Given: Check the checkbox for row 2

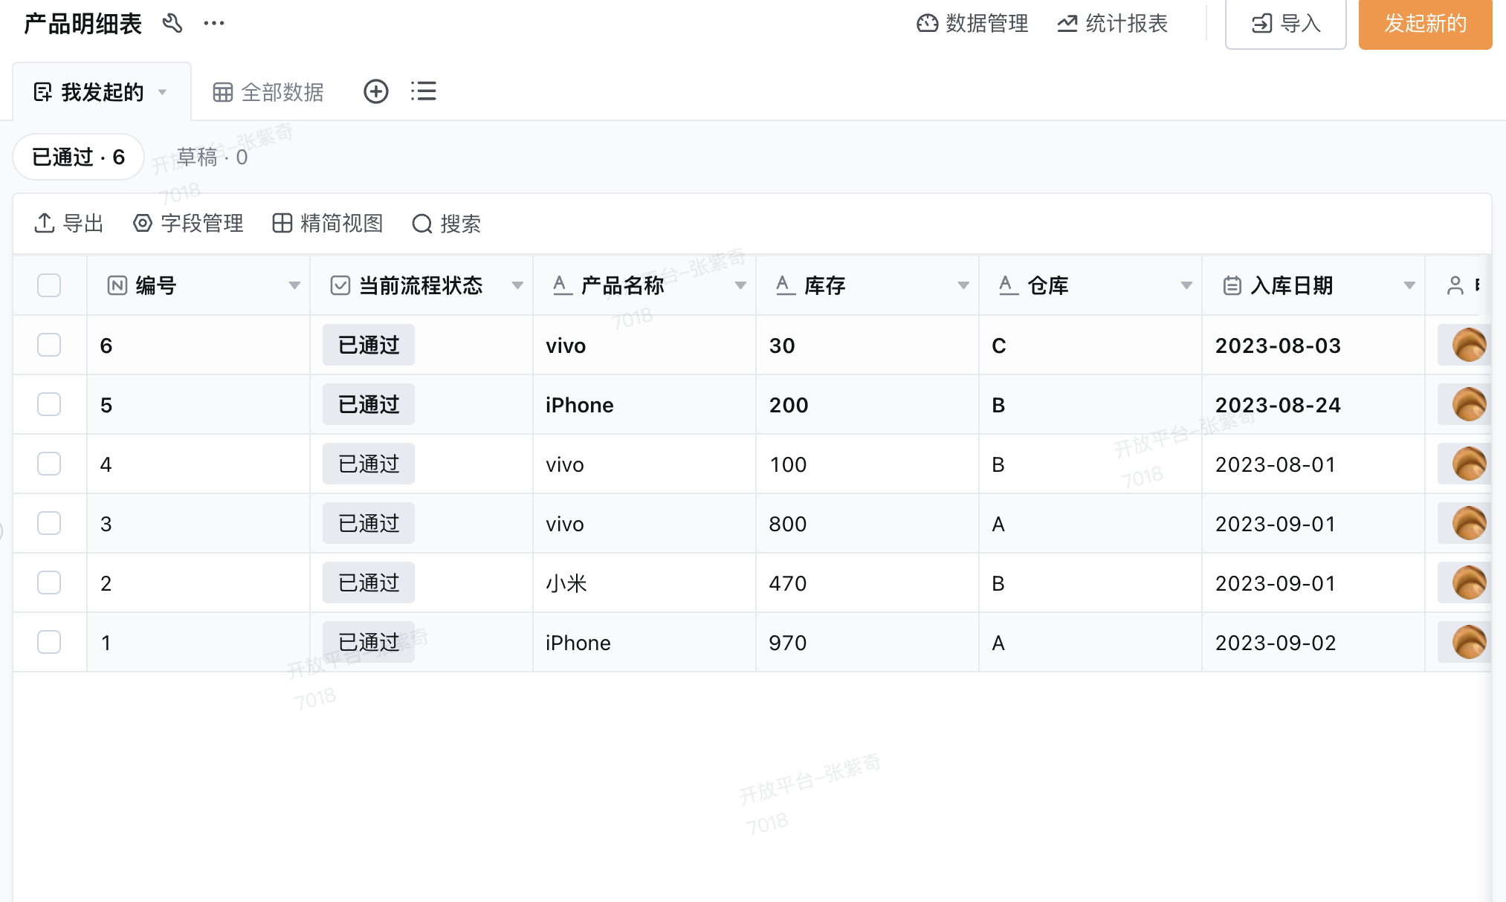Looking at the screenshot, I should point(49,583).
